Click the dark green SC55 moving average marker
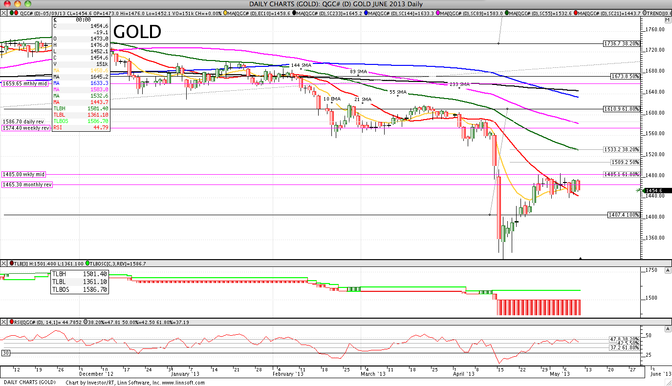 (506, 13)
